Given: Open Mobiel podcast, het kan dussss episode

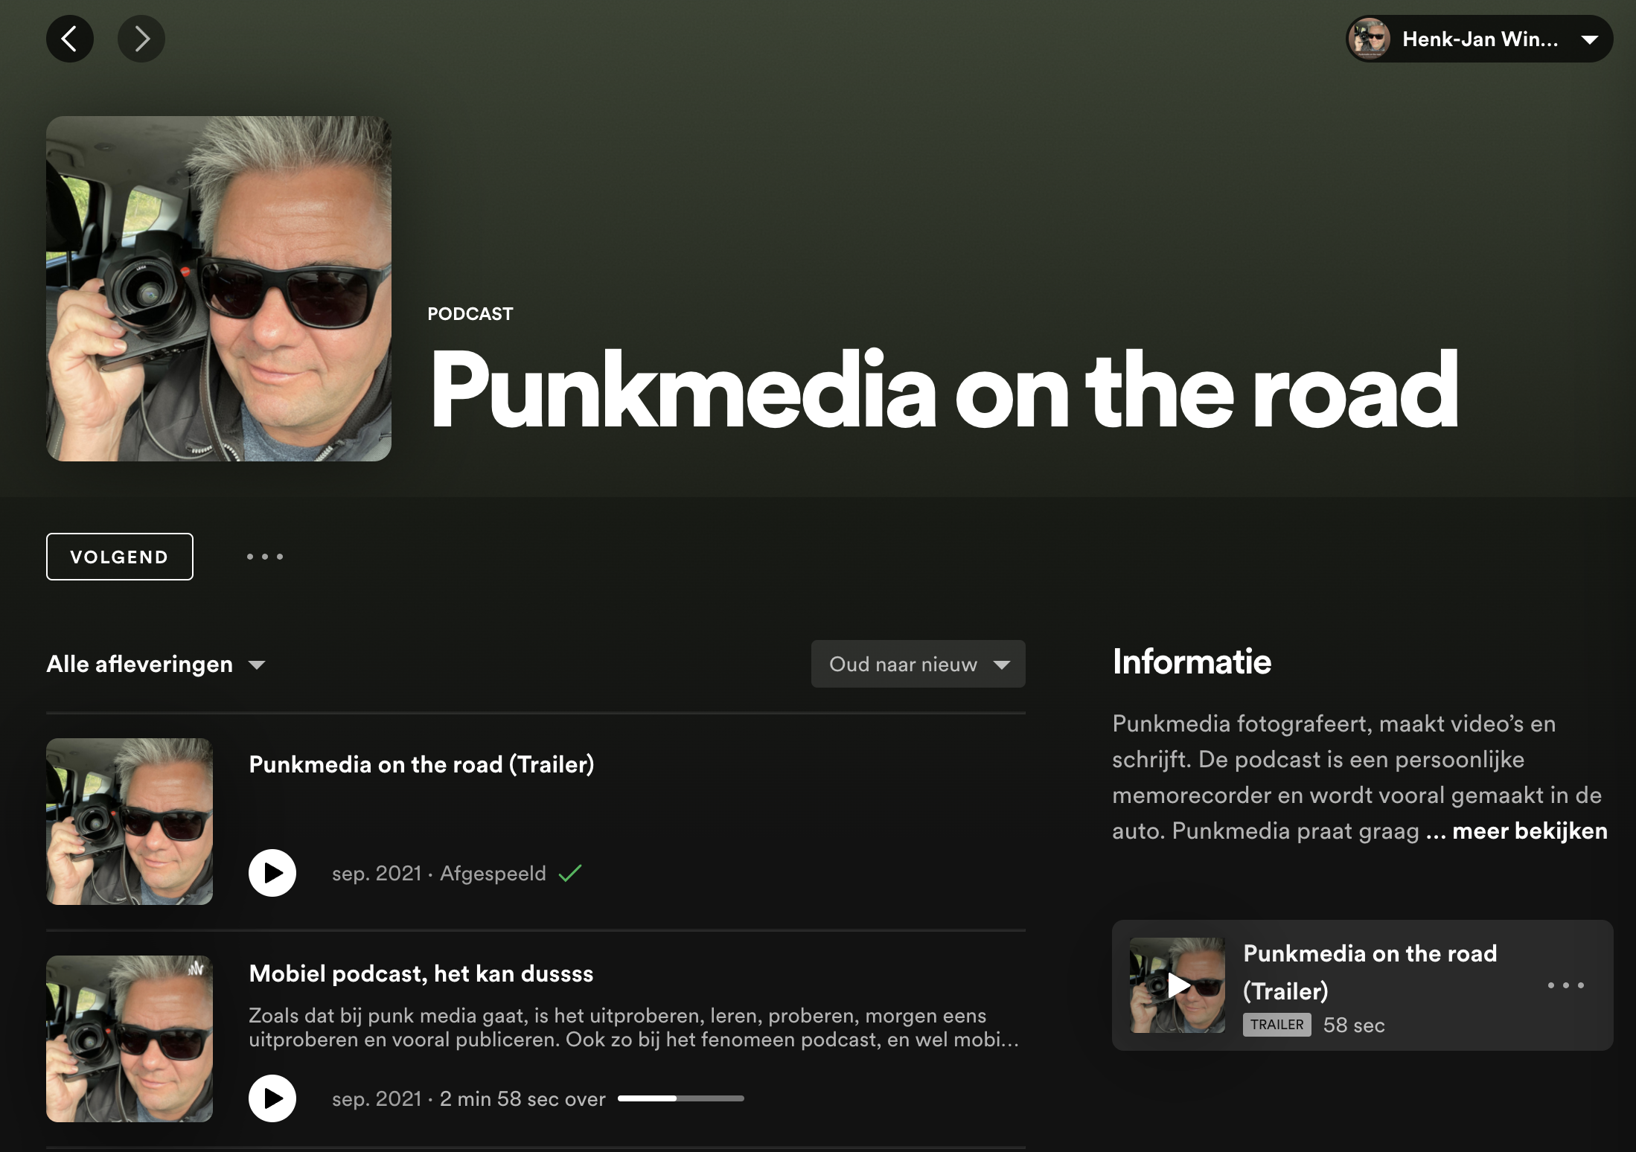Looking at the screenshot, I should (x=421, y=973).
